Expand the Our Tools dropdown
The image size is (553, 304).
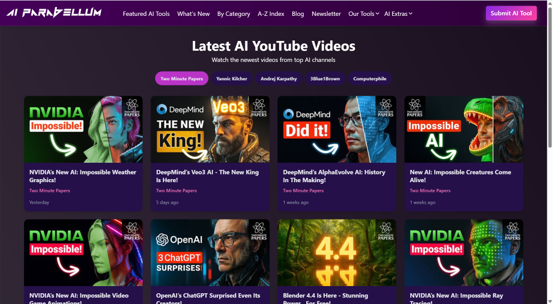[364, 14]
